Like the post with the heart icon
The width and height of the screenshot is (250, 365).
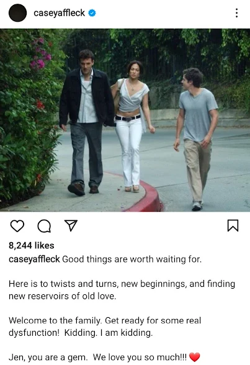(17, 226)
